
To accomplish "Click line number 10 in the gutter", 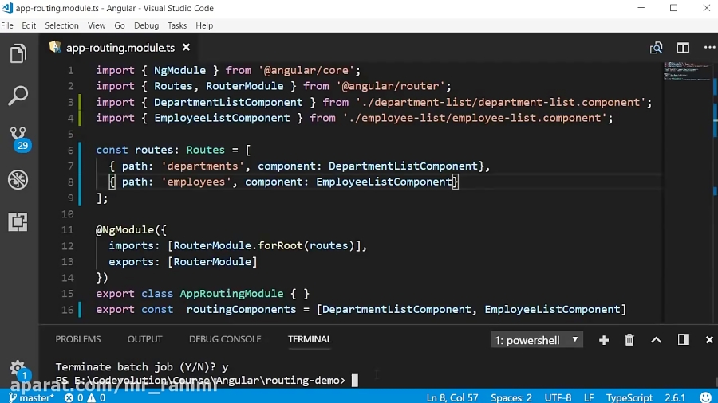I will [67, 213].
